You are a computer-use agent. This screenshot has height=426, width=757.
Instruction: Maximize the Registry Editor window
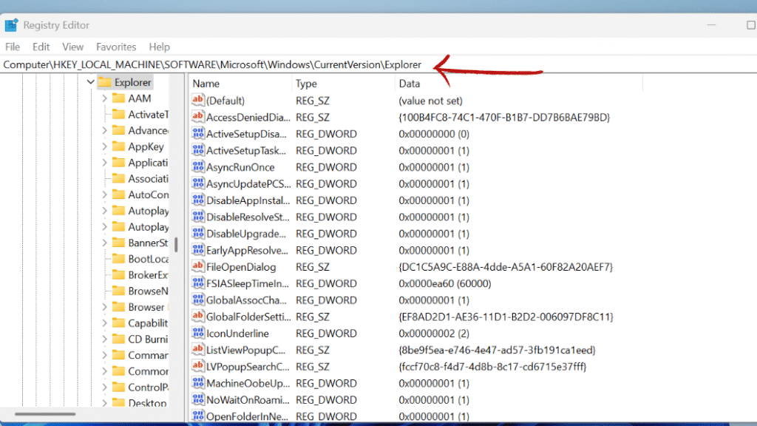751,24
